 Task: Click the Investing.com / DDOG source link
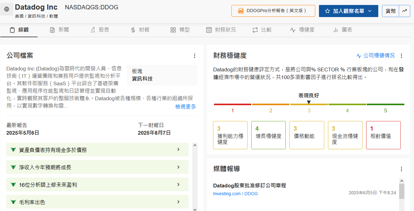tap(235, 194)
